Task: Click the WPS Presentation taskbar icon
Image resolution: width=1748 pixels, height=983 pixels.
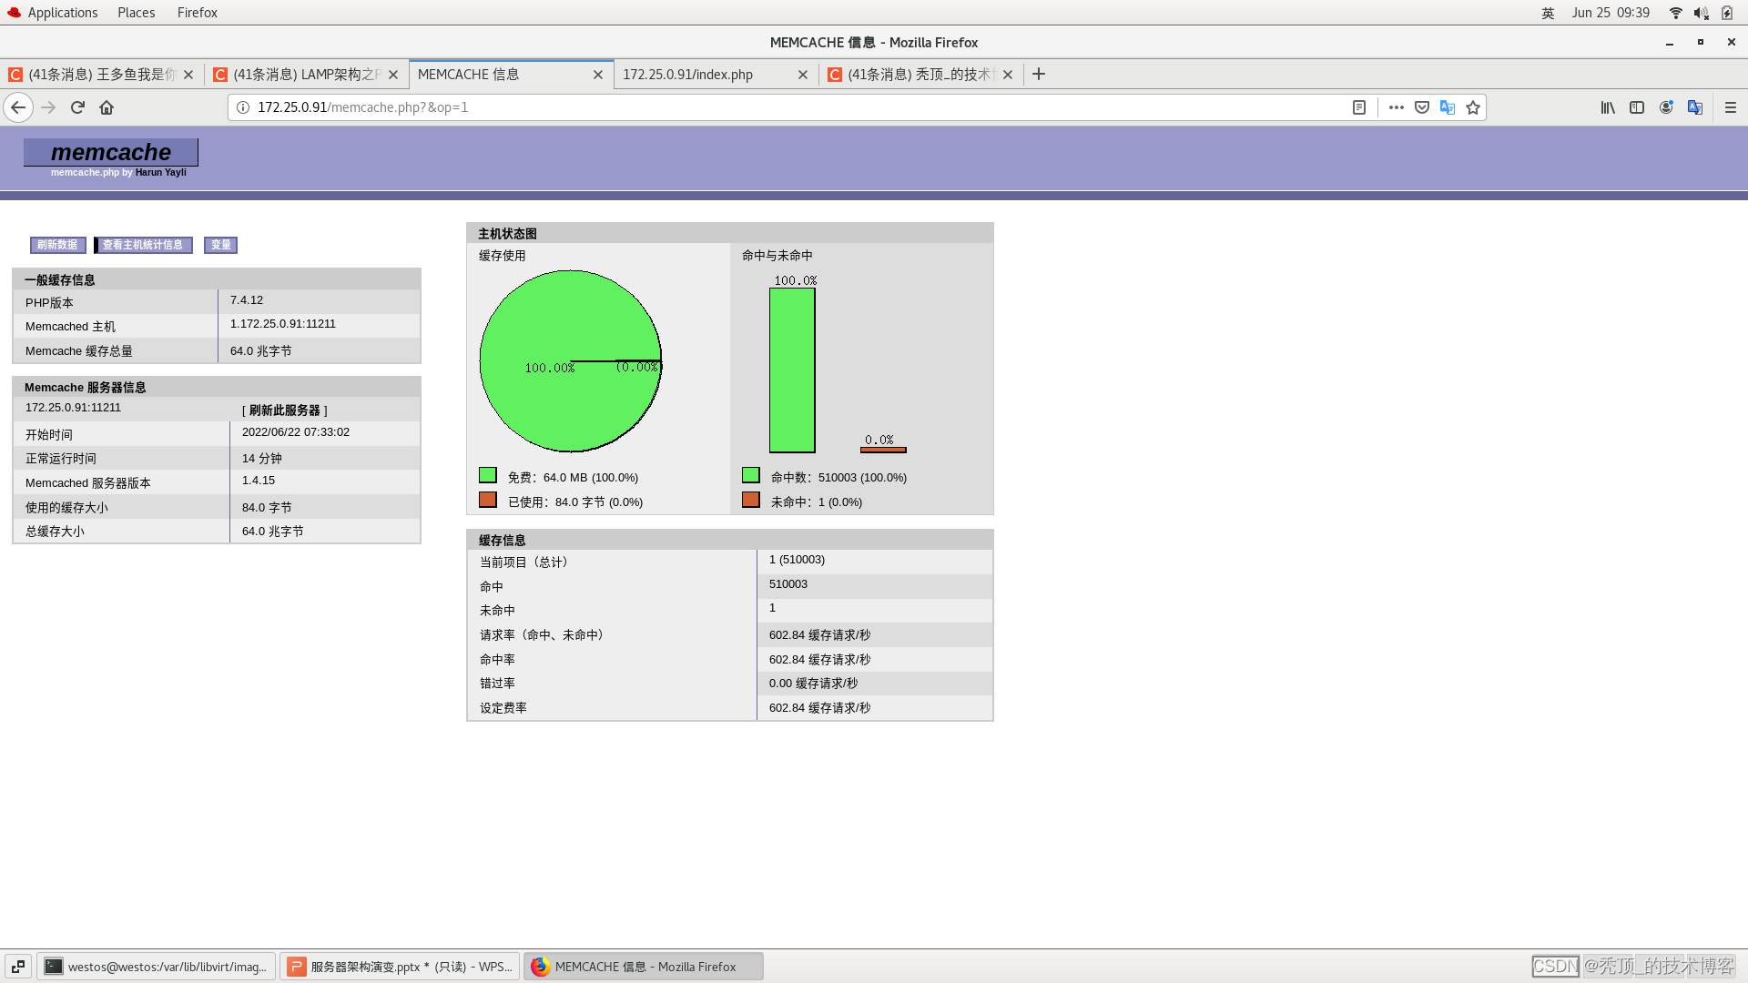Action: (x=399, y=967)
